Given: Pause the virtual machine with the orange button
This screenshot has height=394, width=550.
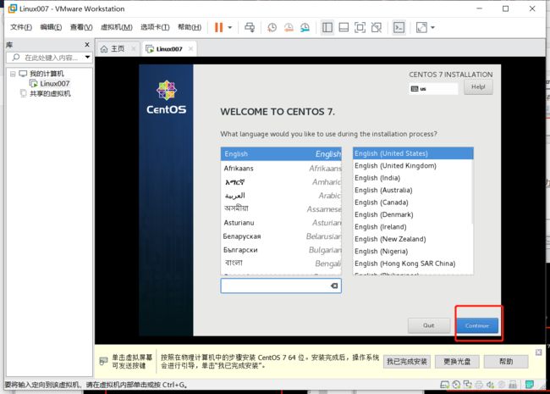Looking at the screenshot, I should pyautogui.click(x=218, y=27).
